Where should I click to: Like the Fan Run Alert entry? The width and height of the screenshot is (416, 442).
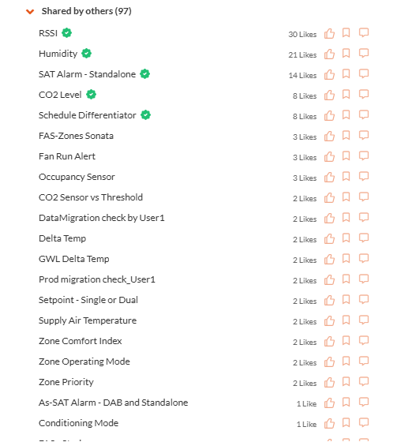tap(329, 157)
